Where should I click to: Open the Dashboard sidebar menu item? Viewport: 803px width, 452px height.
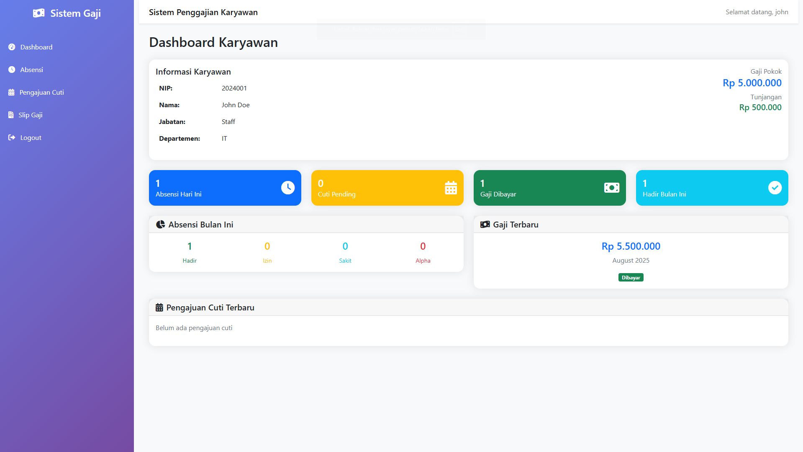pyautogui.click(x=36, y=47)
